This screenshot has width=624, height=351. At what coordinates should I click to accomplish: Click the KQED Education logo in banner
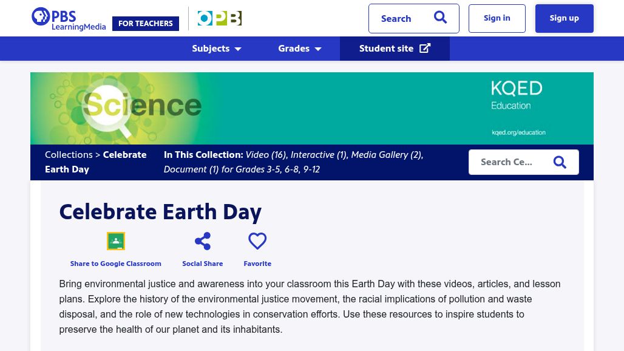(x=517, y=96)
